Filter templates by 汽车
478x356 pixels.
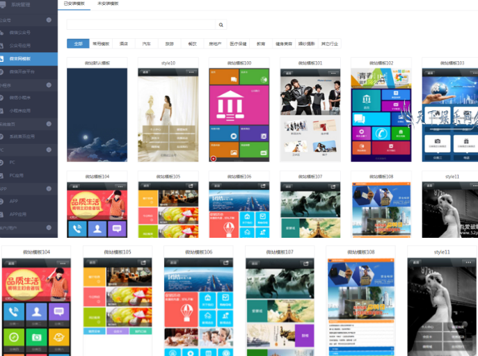point(147,44)
